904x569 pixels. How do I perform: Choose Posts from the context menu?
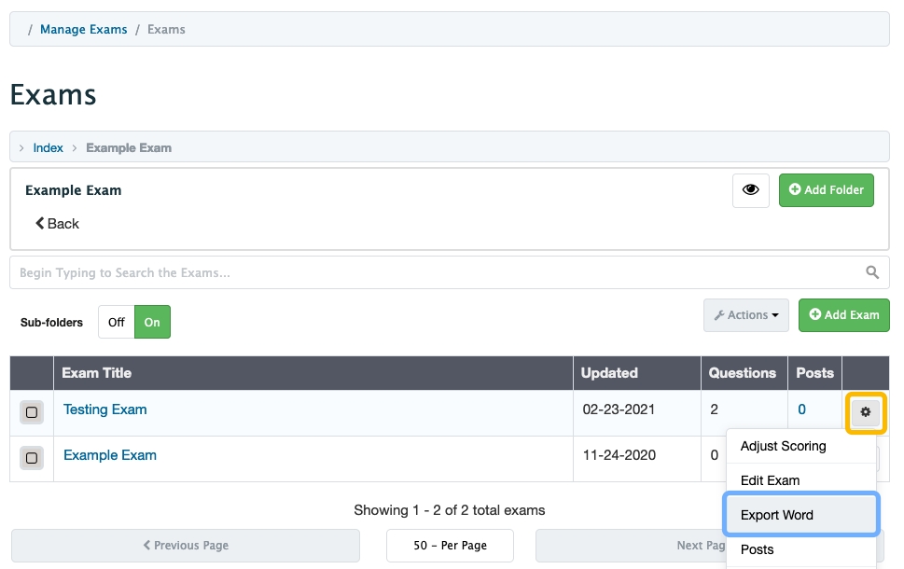click(757, 549)
